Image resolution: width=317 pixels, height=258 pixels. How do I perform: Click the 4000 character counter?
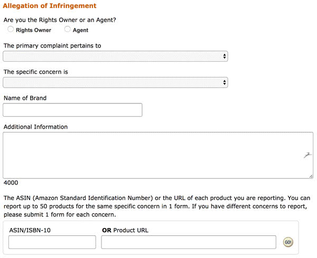pyautogui.click(x=11, y=183)
